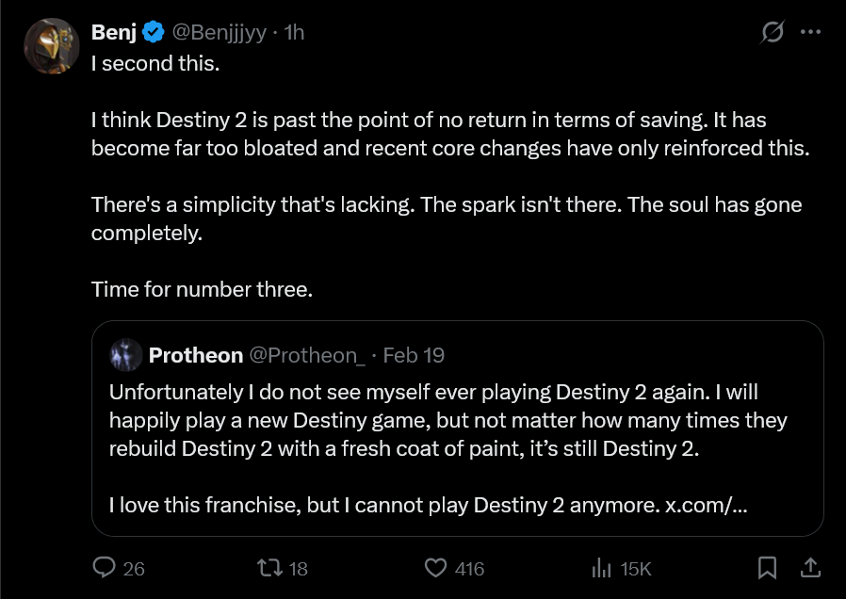
Task: Click the 1h timestamp on the tweet
Action: pyautogui.click(x=294, y=32)
